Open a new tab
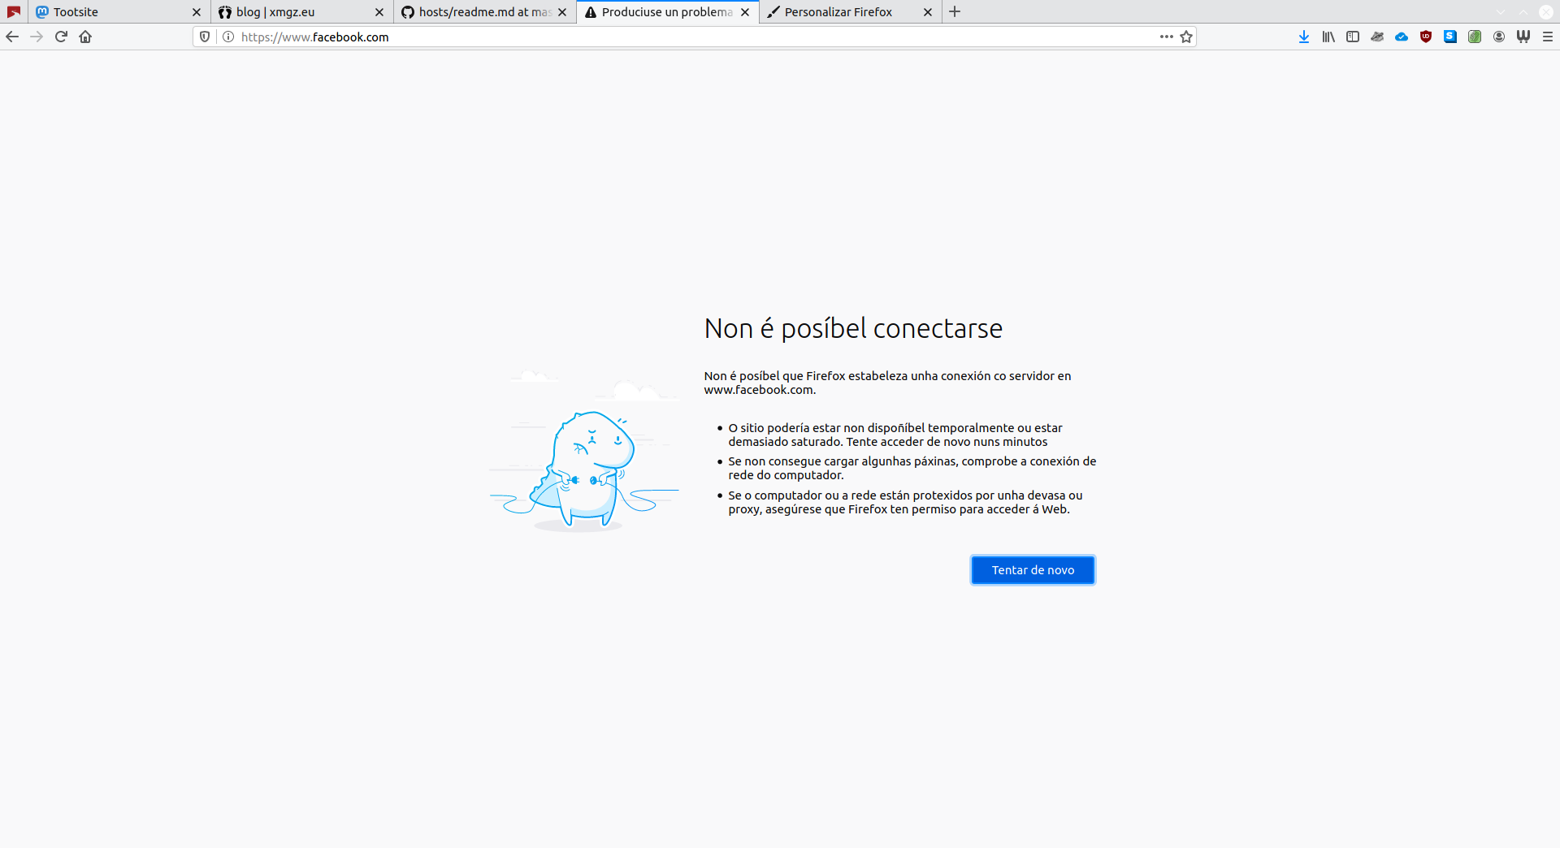The width and height of the screenshot is (1560, 848). (955, 11)
